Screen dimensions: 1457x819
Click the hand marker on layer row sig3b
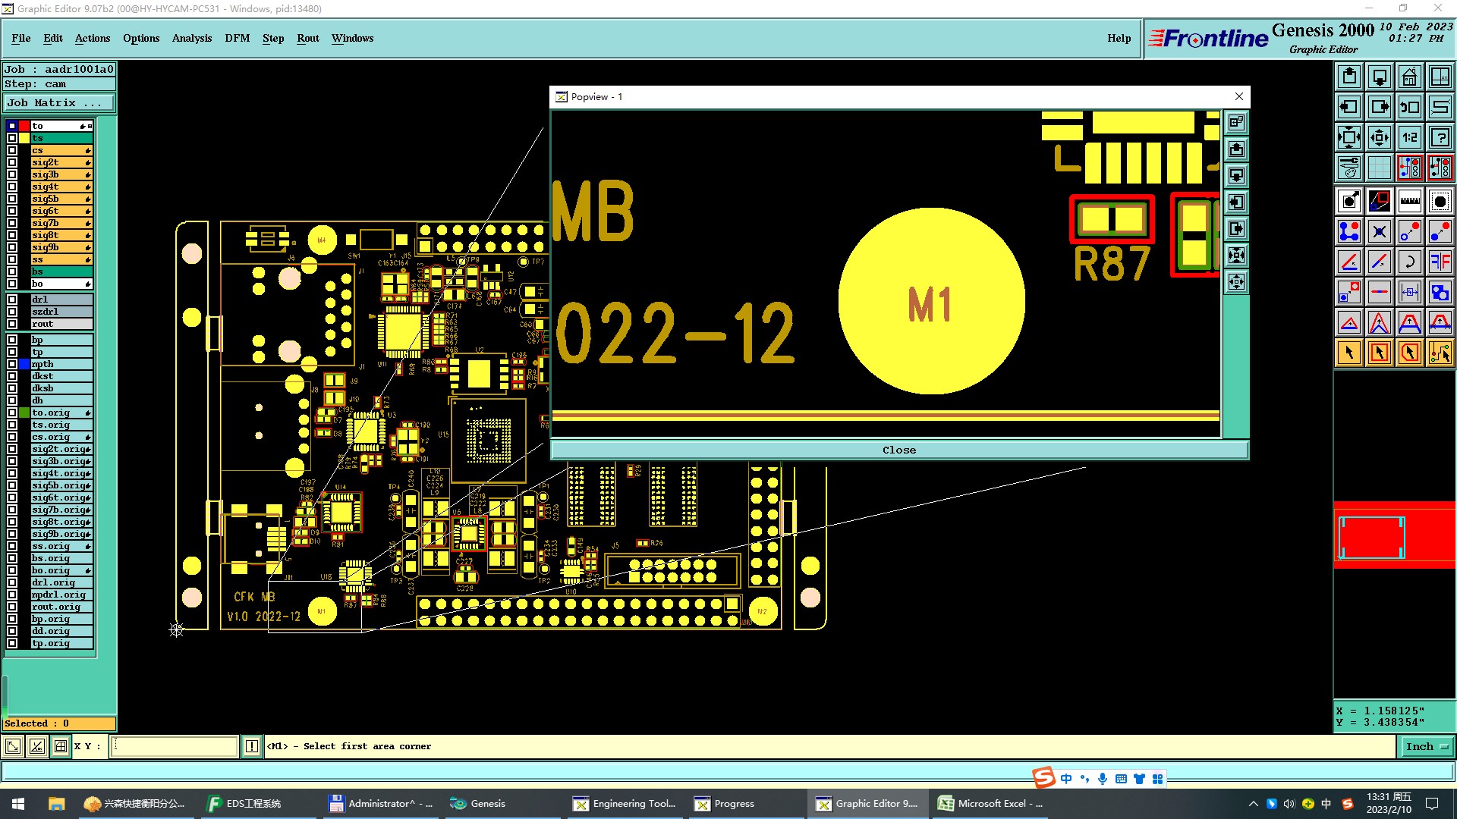[x=88, y=174]
